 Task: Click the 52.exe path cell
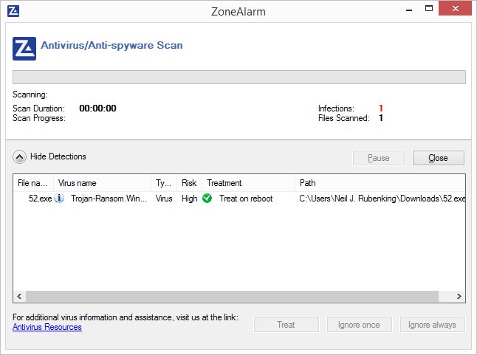382,199
